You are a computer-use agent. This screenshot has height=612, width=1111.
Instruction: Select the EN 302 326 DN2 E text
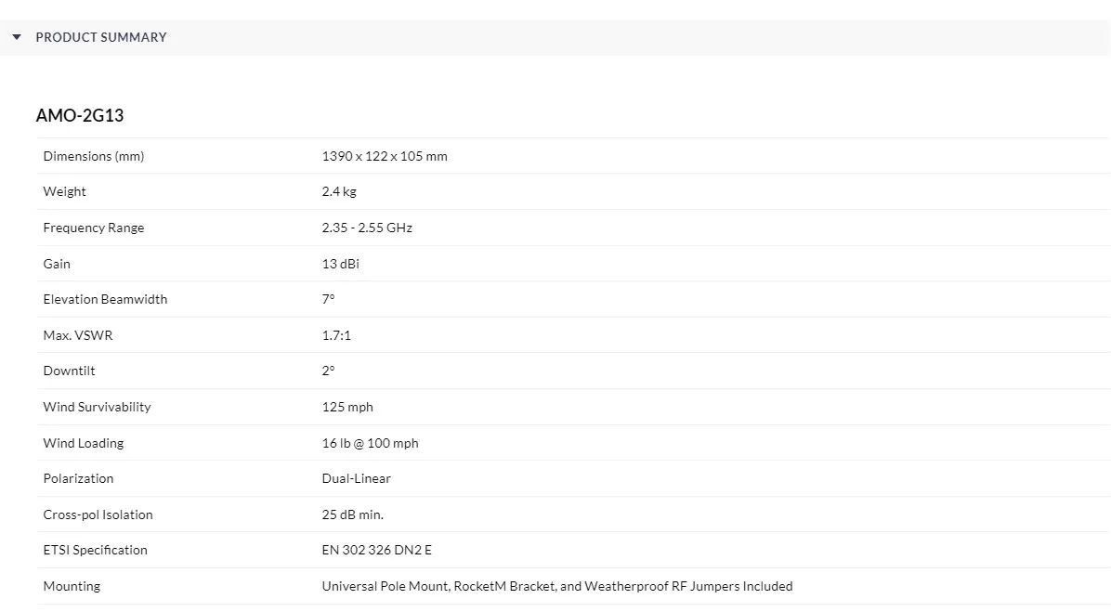376,550
